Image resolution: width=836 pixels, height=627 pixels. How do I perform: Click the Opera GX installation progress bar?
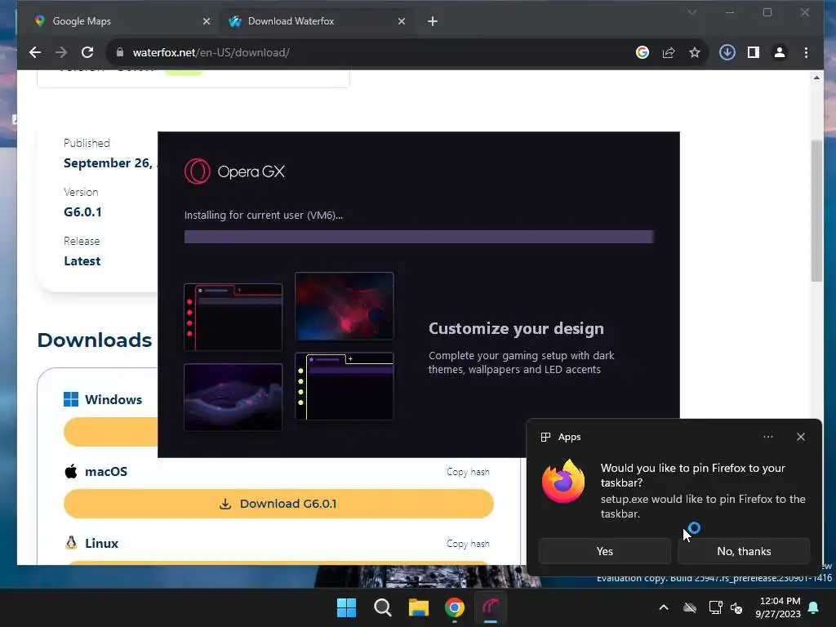click(419, 237)
